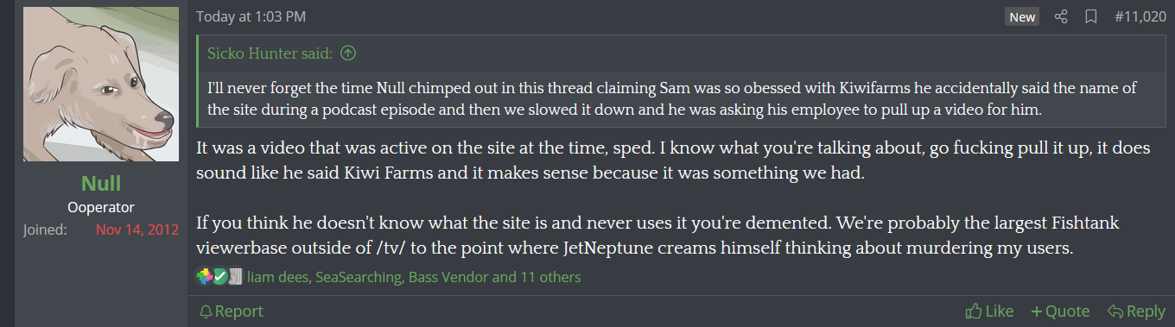The height and width of the screenshot is (327, 1175).
Task: Click the green checkmark reaction icon
Action: click(x=219, y=277)
